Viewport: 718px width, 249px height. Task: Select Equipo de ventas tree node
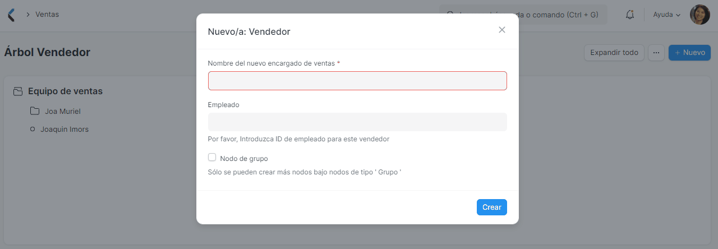click(65, 91)
